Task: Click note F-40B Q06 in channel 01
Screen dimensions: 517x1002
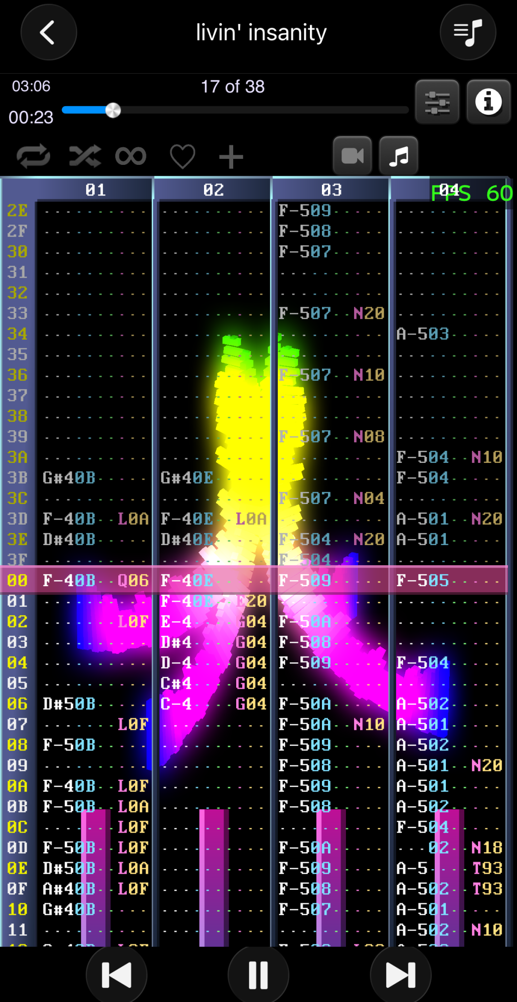Action: 95,580
